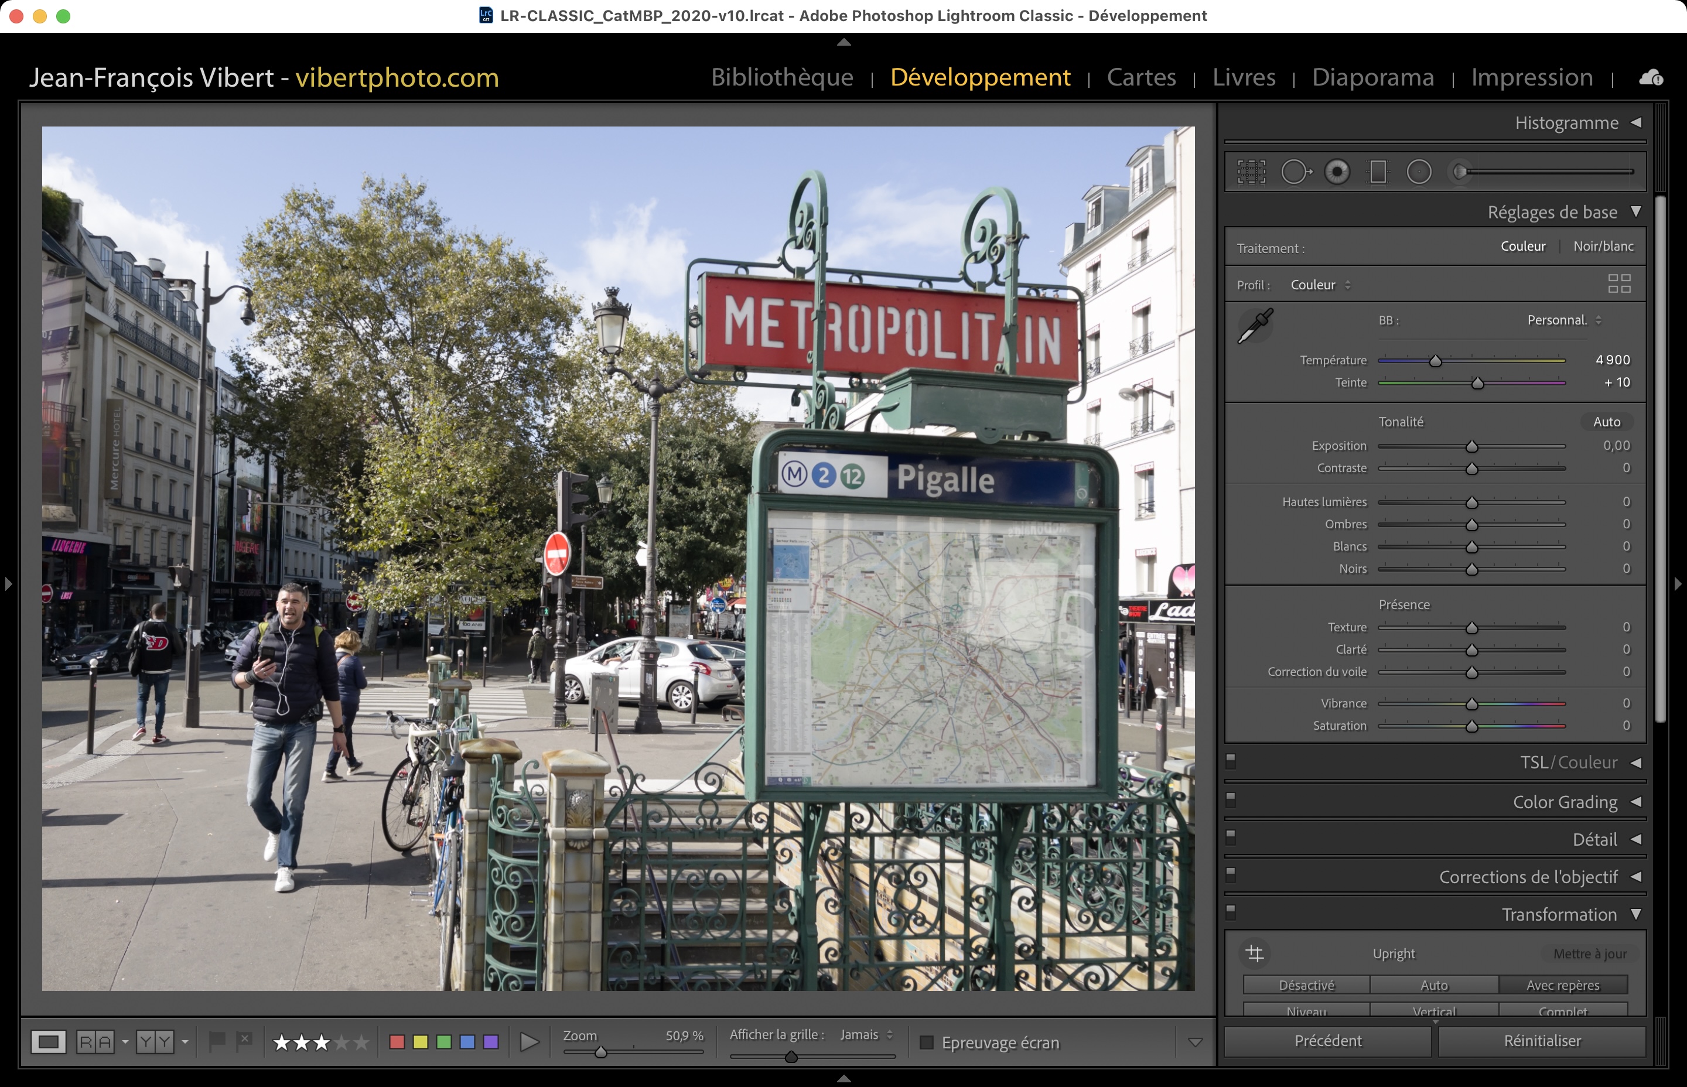Image resolution: width=1687 pixels, height=1087 pixels.
Task: Activate the Red Eye Correction tool
Action: pyautogui.click(x=1337, y=172)
